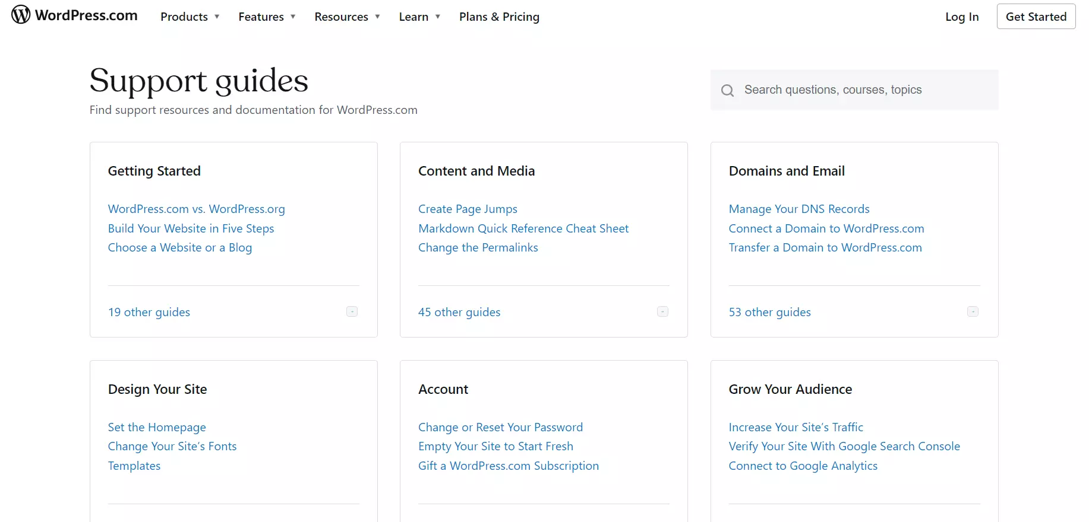
Task: Open Connect to Google Analytics guide
Action: click(803, 466)
